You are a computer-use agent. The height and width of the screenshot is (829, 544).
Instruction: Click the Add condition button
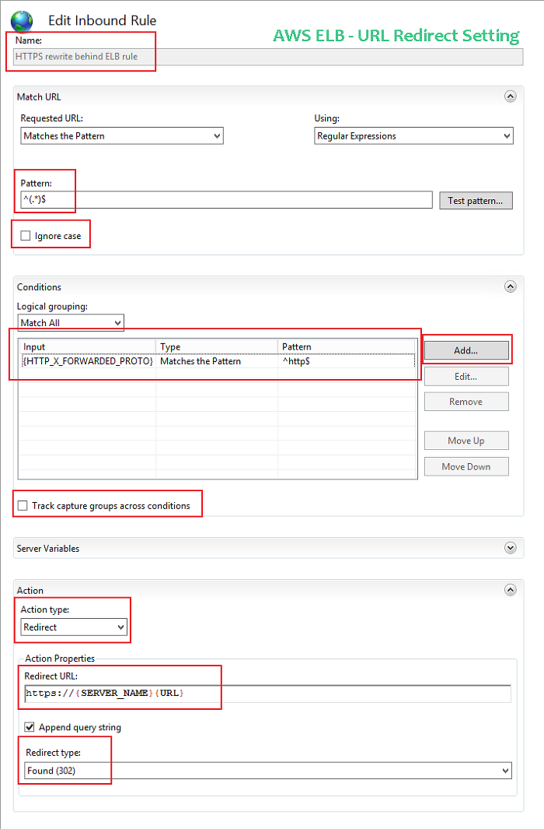[466, 350]
